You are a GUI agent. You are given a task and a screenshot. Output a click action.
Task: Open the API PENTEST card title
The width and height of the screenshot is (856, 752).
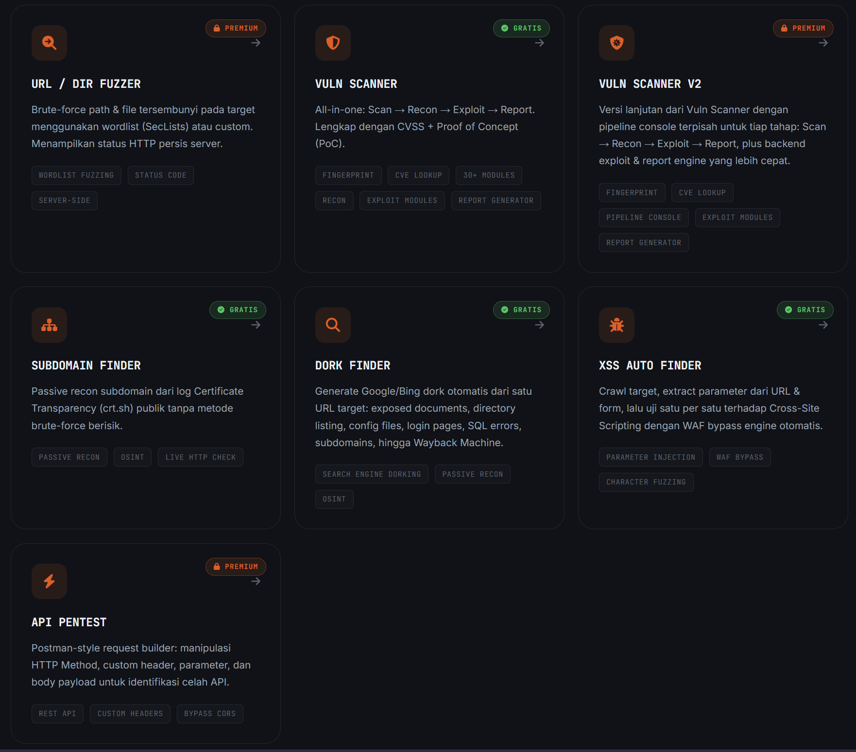coord(69,622)
